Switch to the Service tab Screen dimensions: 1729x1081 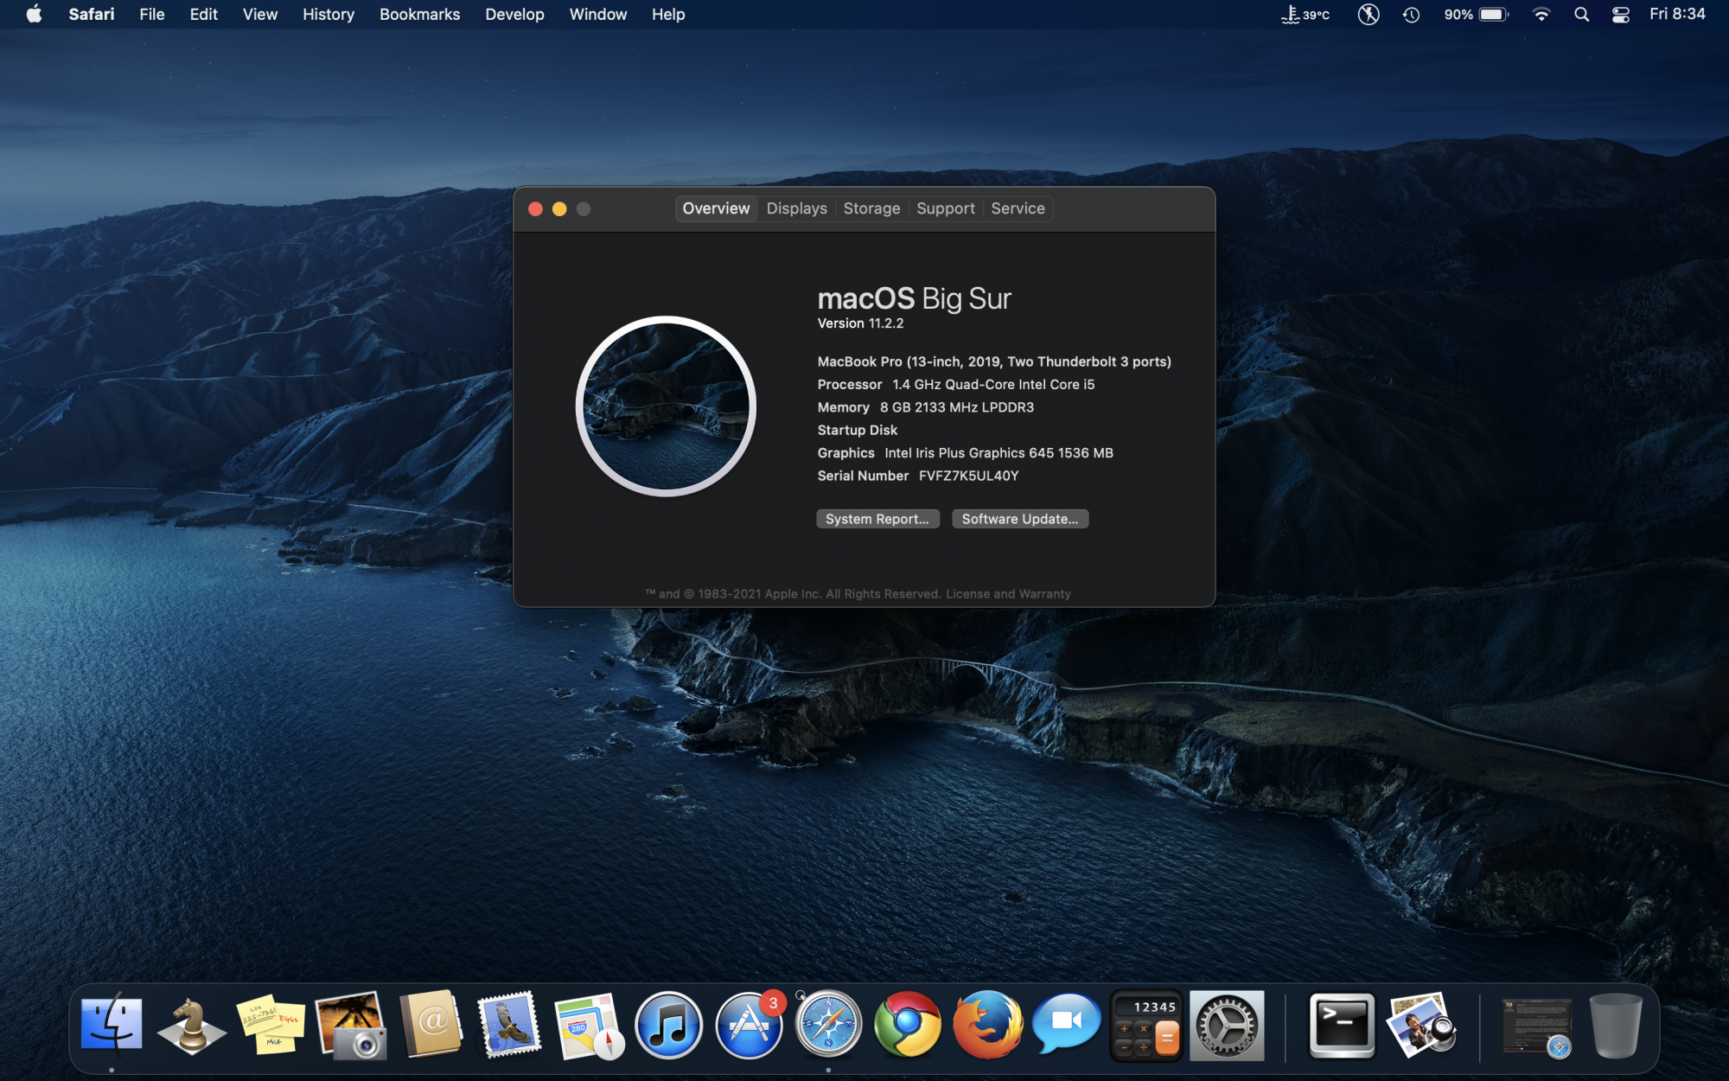pyautogui.click(x=1018, y=208)
